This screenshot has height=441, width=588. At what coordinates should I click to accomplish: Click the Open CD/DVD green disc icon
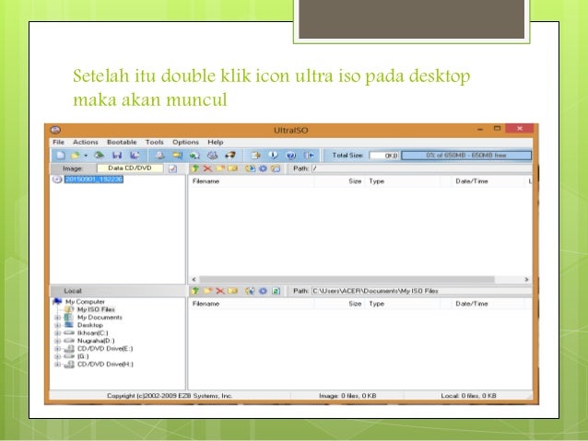click(x=99, y=155)
